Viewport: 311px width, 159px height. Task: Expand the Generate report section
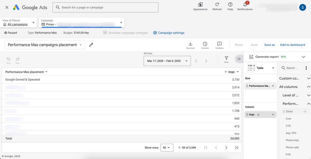point(303,57)
